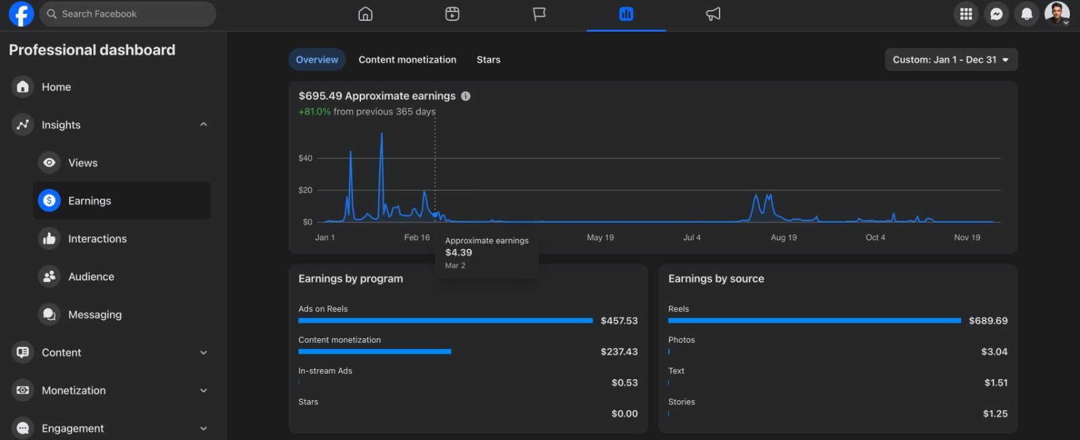Click the Content monetization earnings bar
The image size is (1080, 440).
(375, 352)
